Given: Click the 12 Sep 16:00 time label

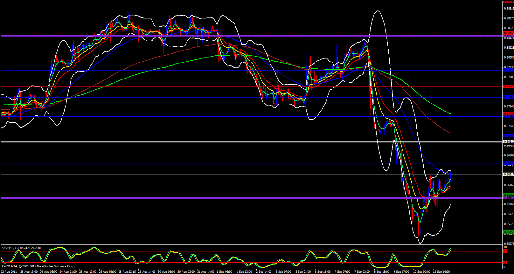Looking at the screenshot, I should click(x=441, y=272).
